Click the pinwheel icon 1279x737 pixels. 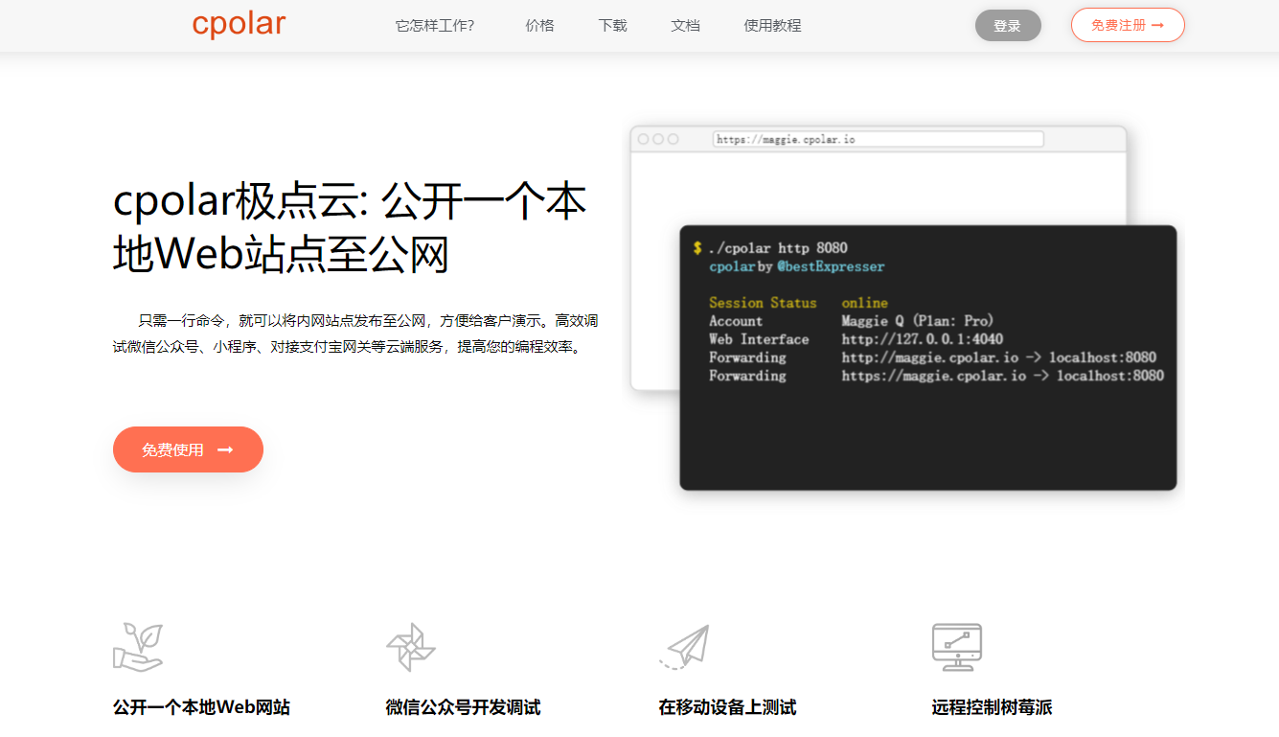click(410, 647)
